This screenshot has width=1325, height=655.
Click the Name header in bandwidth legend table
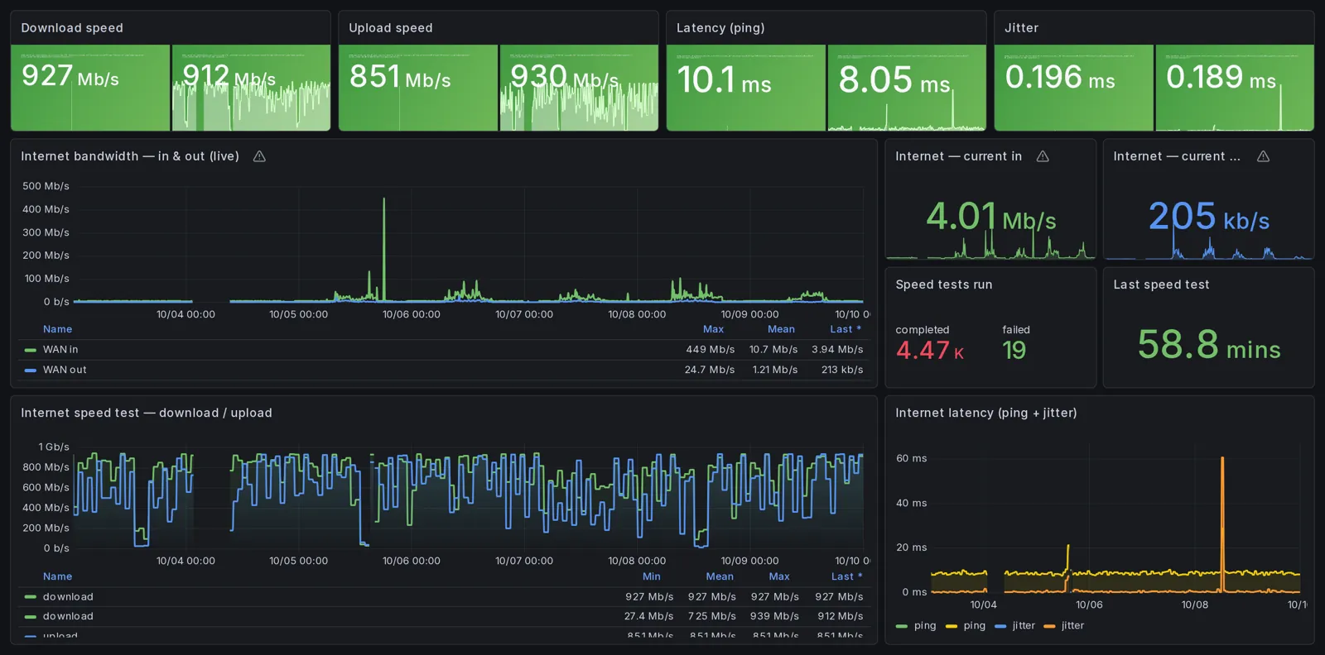tap(57, 329)
